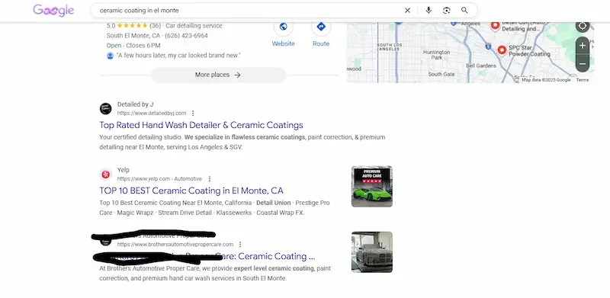Open the Google logo homepage link
The height and width of the screenshot is (298, 610).
pos(53,11)
